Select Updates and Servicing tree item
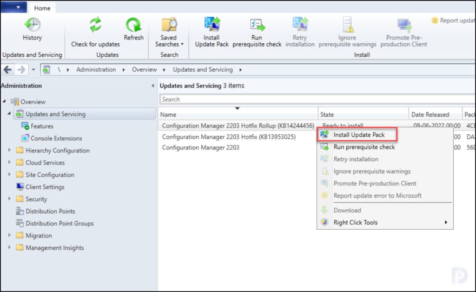Viewport: 476px width, 292px height. pos(84,114)
